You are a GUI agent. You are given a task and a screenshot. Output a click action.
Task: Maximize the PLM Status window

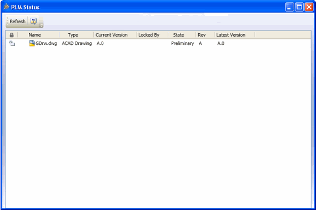[299, 7]
